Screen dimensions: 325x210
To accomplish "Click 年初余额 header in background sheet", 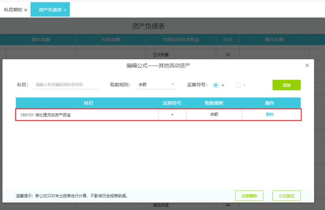I will pos(111,39).
